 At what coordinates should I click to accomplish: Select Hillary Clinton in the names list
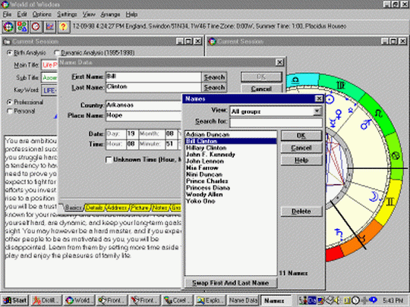(x=231, y=148)
